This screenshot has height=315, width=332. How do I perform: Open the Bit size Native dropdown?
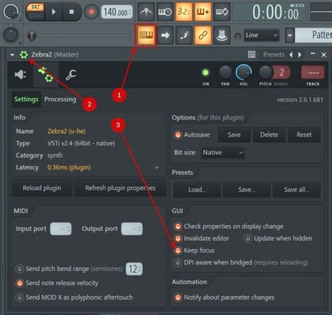[x=223, y=153]
